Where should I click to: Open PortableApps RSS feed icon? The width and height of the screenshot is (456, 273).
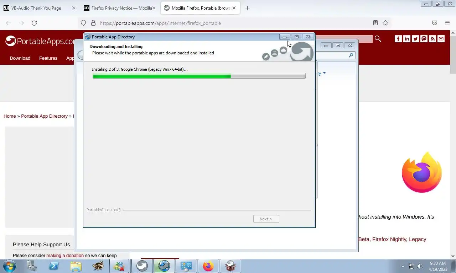(432, 39)
